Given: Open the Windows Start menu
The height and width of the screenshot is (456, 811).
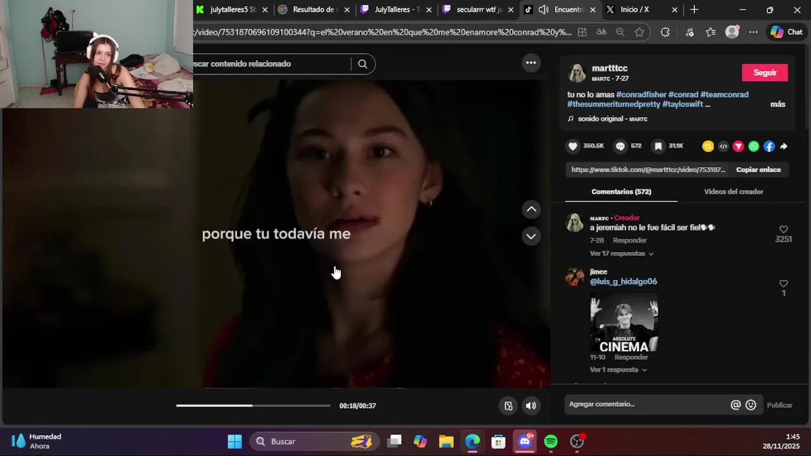Looking at the screenshot, I should click(x=234, y=441).
